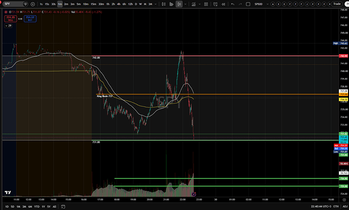Select the 1s interval
This screenshot has height=210, width=349.
coord(41,4)
